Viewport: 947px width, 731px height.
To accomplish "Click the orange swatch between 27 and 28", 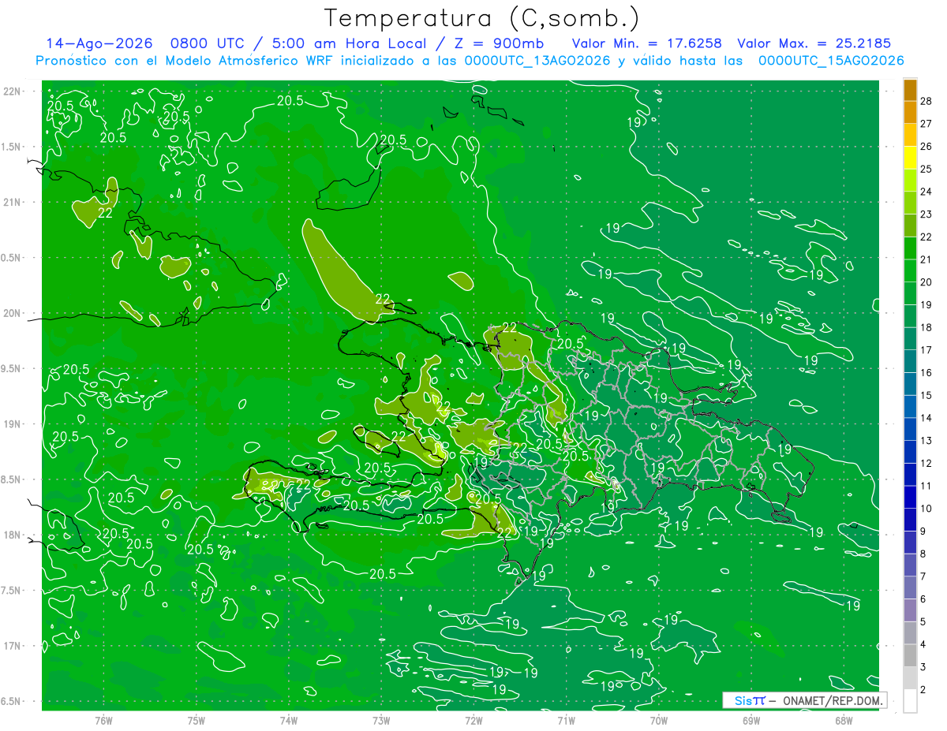I will pyautogui.click(x=910, y=112).
